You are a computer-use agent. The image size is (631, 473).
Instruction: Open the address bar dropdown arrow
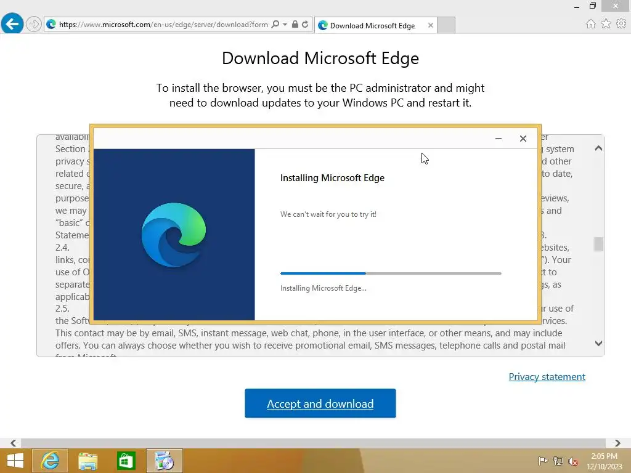(x=285, y=25)
